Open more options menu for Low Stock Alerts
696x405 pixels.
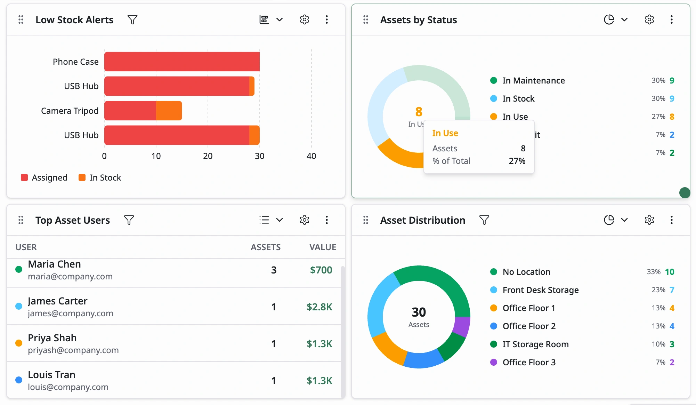click(327, 20)
